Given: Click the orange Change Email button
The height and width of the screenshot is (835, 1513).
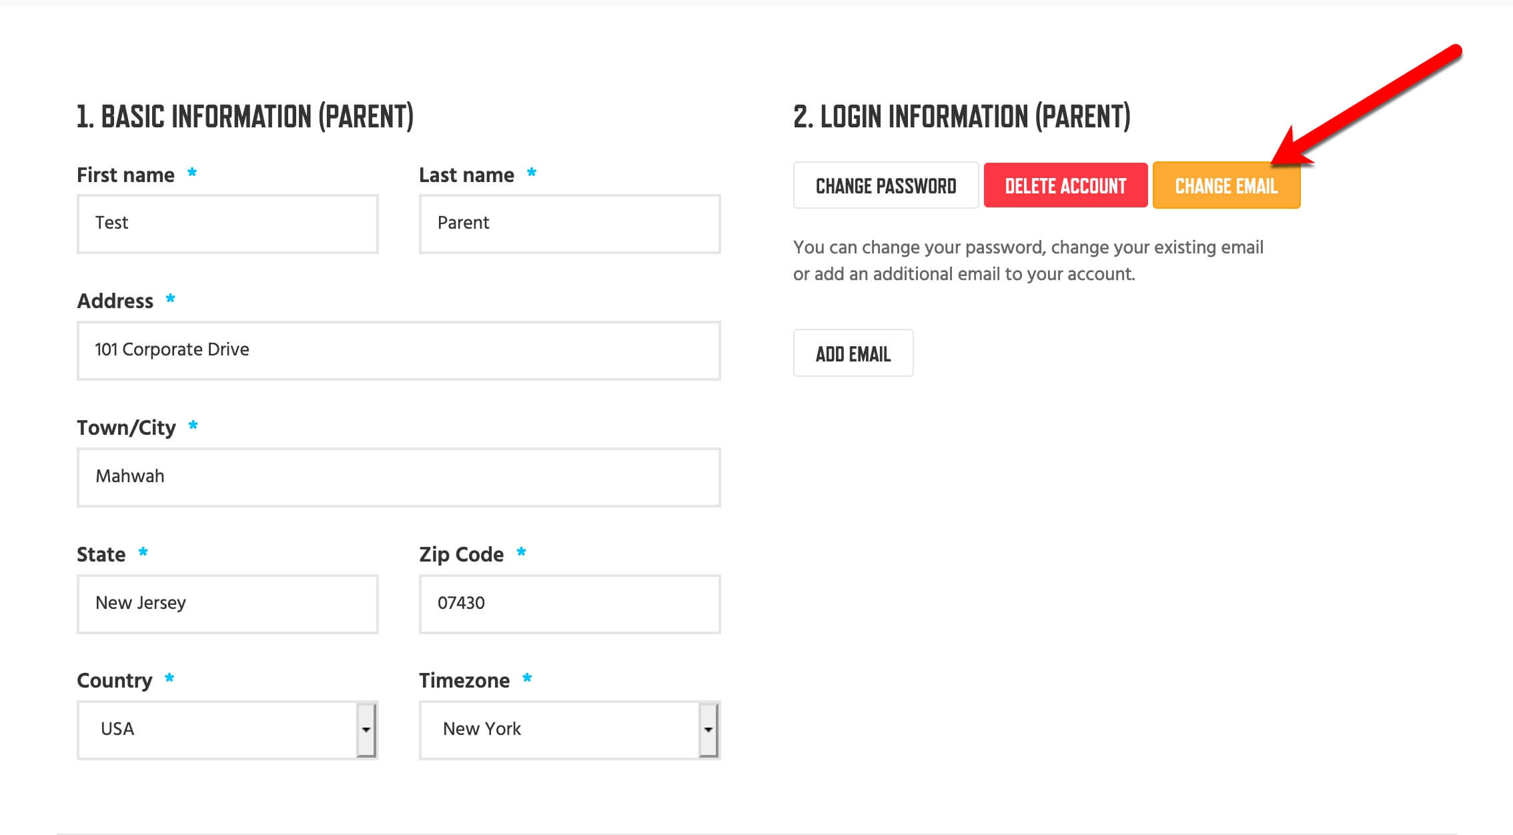Looking at the screenshot, I should tap(1226, 185).
